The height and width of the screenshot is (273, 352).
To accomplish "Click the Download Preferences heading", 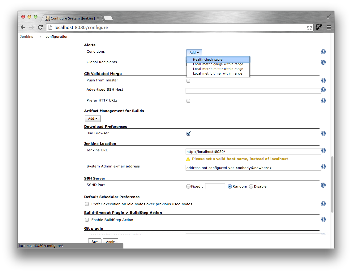I will pos(105,127).
